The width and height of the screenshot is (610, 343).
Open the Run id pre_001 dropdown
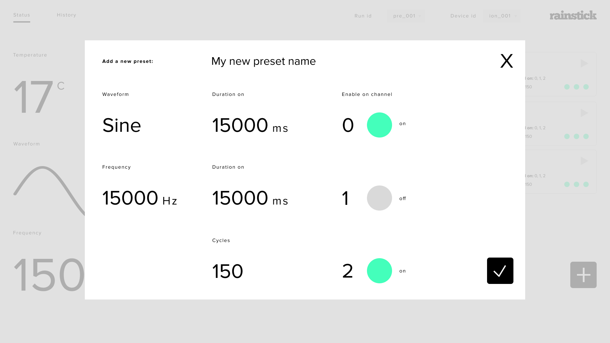[406, 16]
